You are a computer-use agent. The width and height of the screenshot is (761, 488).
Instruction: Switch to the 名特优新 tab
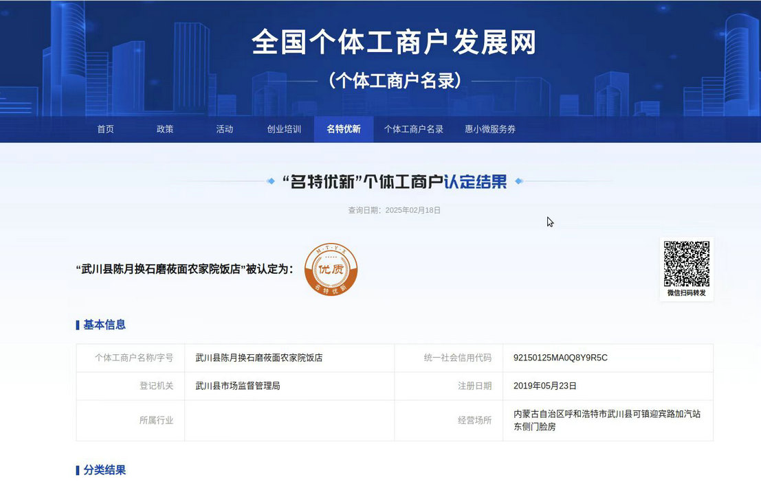pos(344,129)
